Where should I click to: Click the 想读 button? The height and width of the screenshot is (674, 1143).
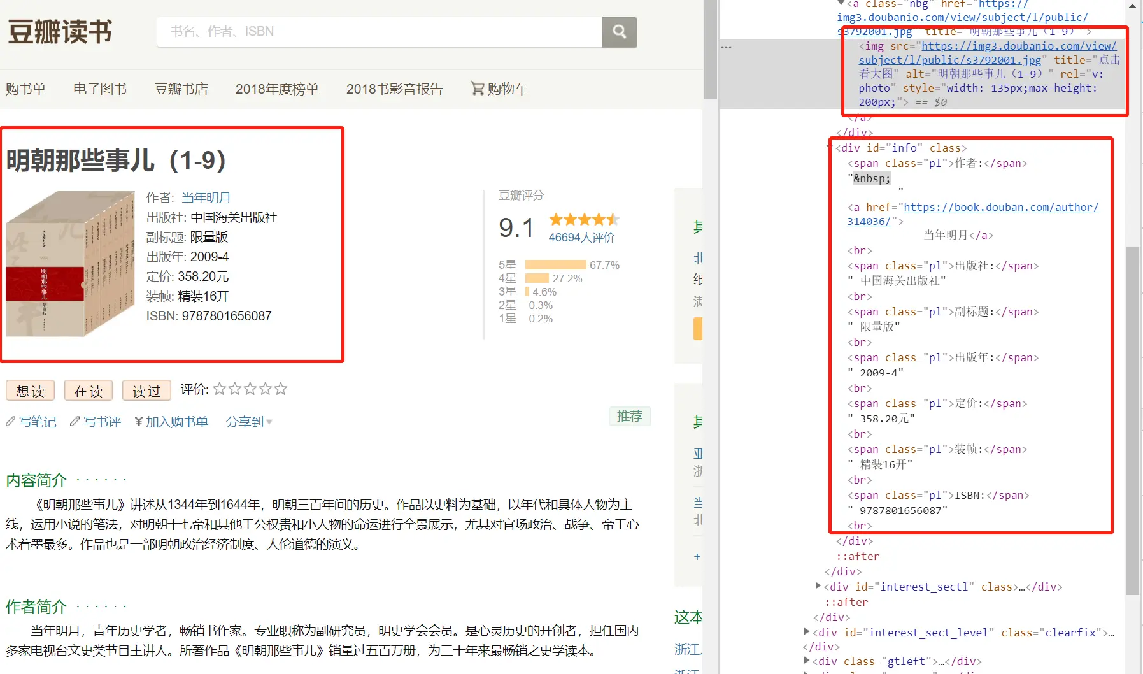coord(30,391)
